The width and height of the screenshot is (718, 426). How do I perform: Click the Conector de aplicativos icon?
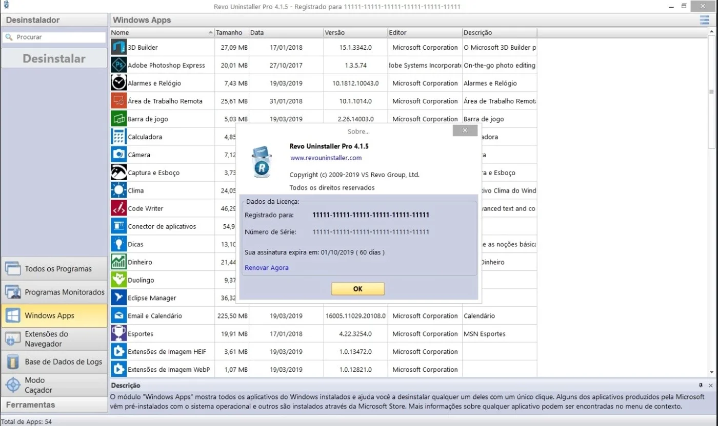point(119,226)
